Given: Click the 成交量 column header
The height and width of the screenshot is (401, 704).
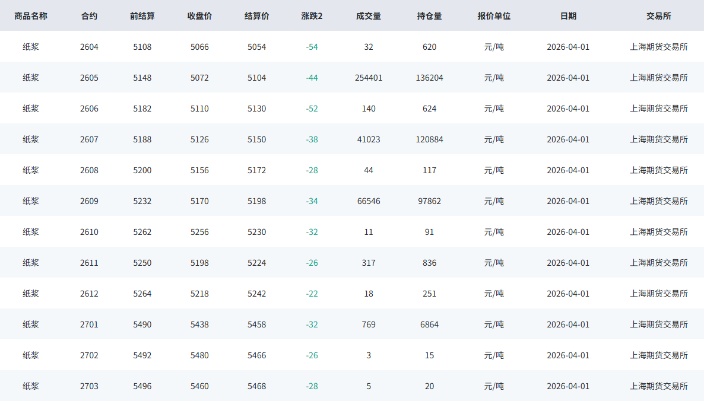Looking at the screenshot, I should 369,16.
